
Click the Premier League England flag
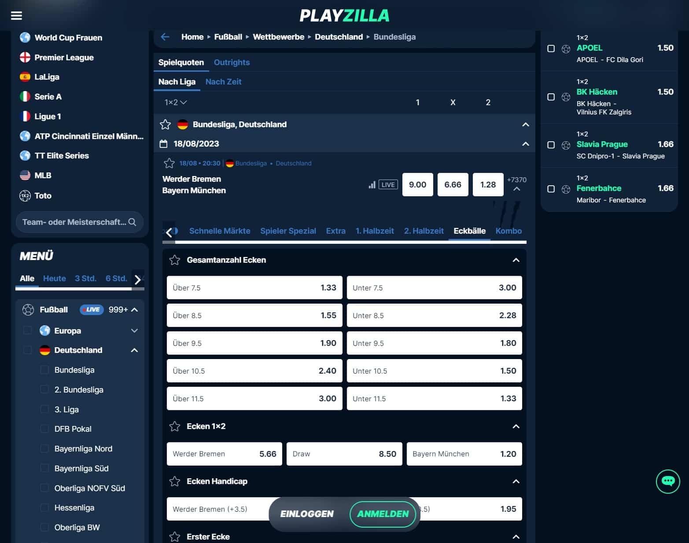pyautogui.click(x=25, y=58)
